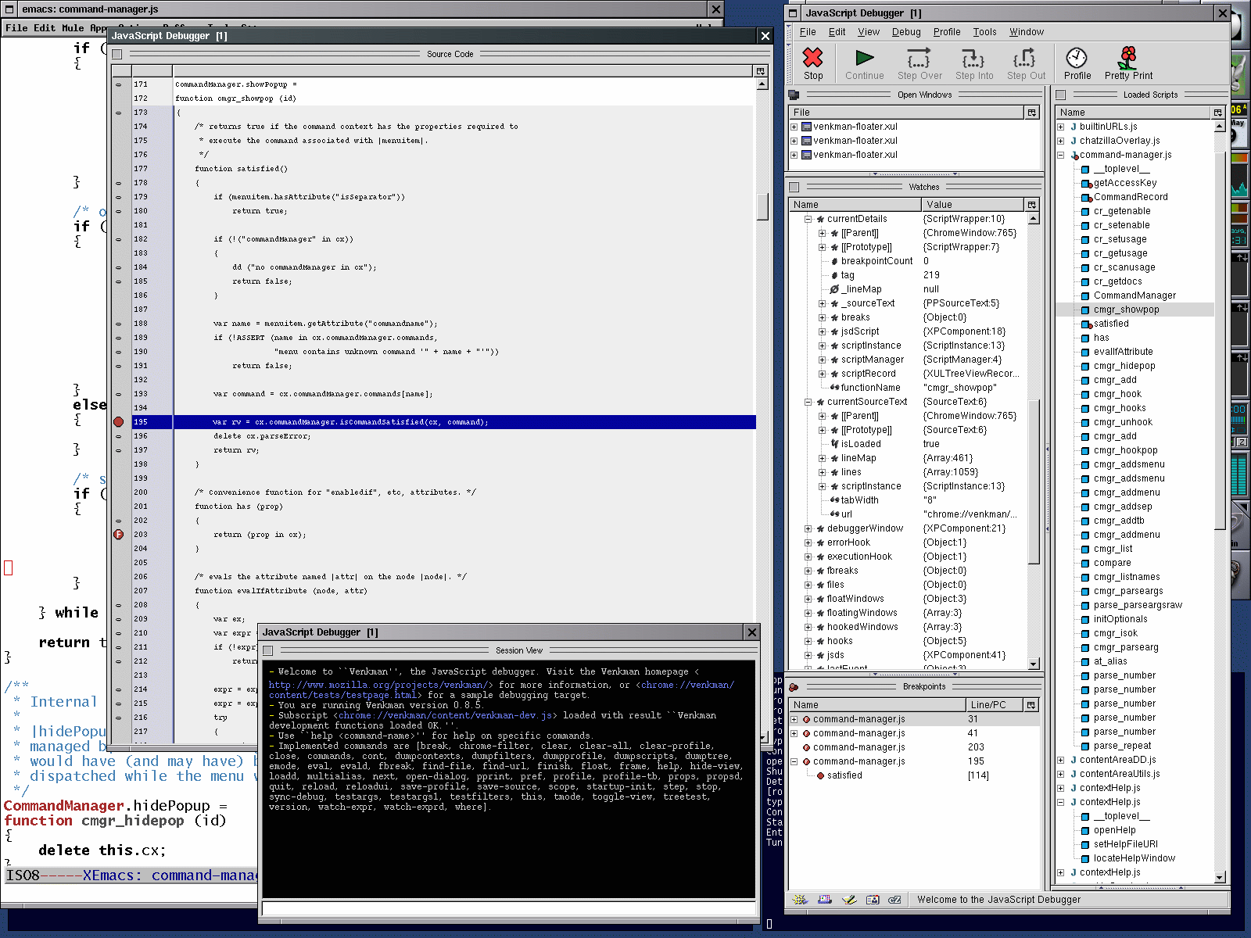The width and height of the screenshot is (1251, 938).
Task: Click the Stop toolbar icon
Action: [x=813, y=57]
